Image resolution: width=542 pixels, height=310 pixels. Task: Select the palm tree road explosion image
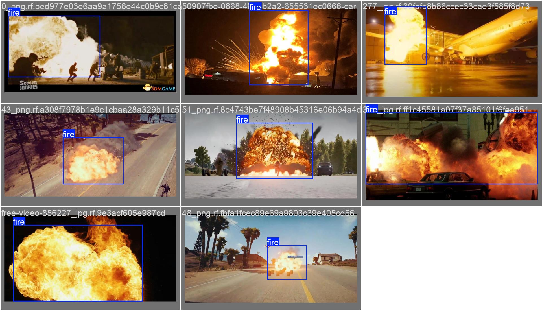271,258
